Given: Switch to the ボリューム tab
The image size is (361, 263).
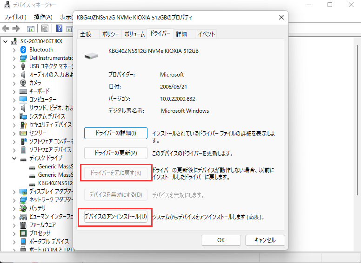Looking at the screenshot, I should [x=134, y=34].
